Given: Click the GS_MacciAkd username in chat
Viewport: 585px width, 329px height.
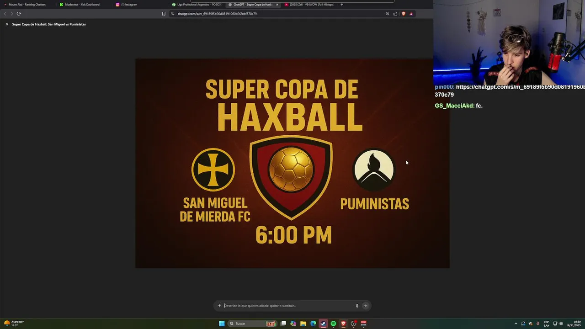Looking at the screenshot, I should (454, 106).
